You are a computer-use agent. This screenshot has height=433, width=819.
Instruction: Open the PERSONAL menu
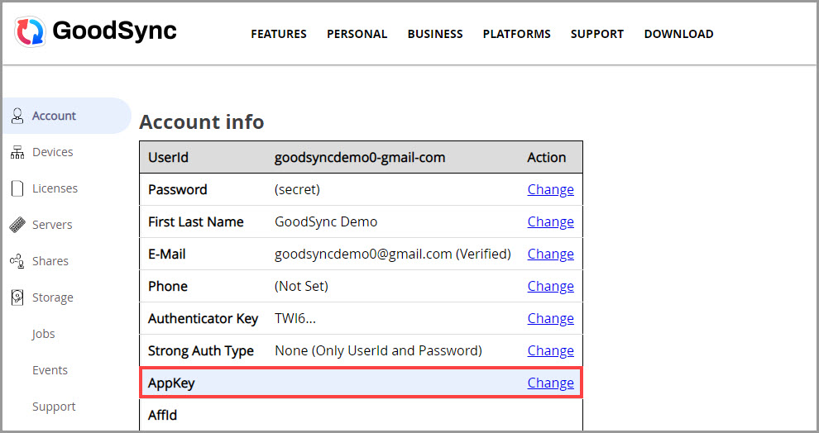coord(357,34)
